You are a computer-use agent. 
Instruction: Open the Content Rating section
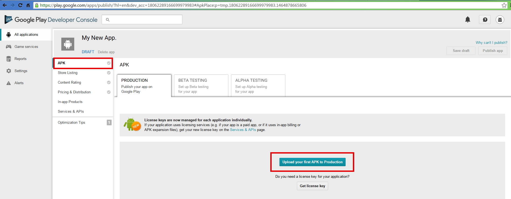pos(83,83)
